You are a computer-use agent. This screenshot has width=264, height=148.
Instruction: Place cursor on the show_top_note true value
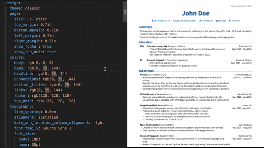click(x=51, y=52)
